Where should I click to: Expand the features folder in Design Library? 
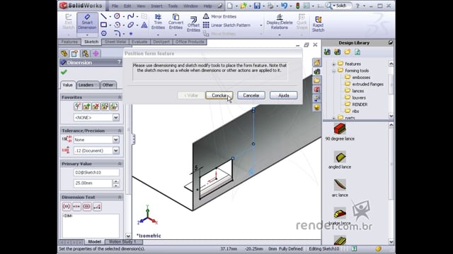point(333,64)
